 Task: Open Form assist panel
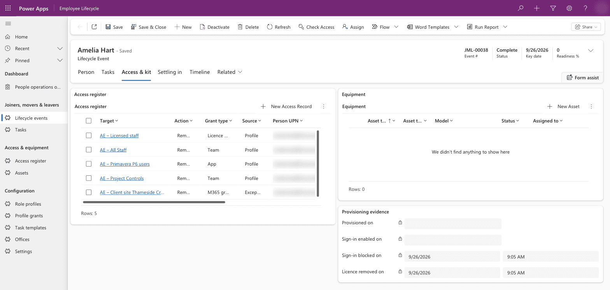pos(582,77)
